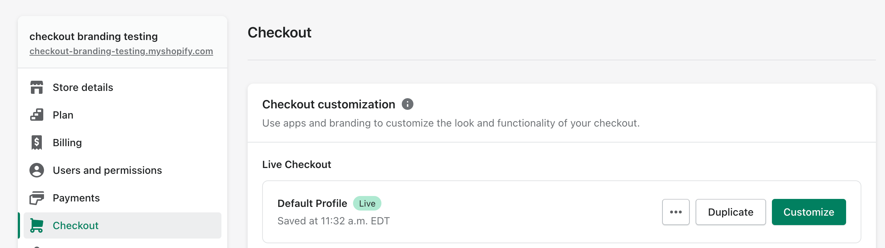Click the Live status badge
The image size is (885, 248).
click(367, 203)
